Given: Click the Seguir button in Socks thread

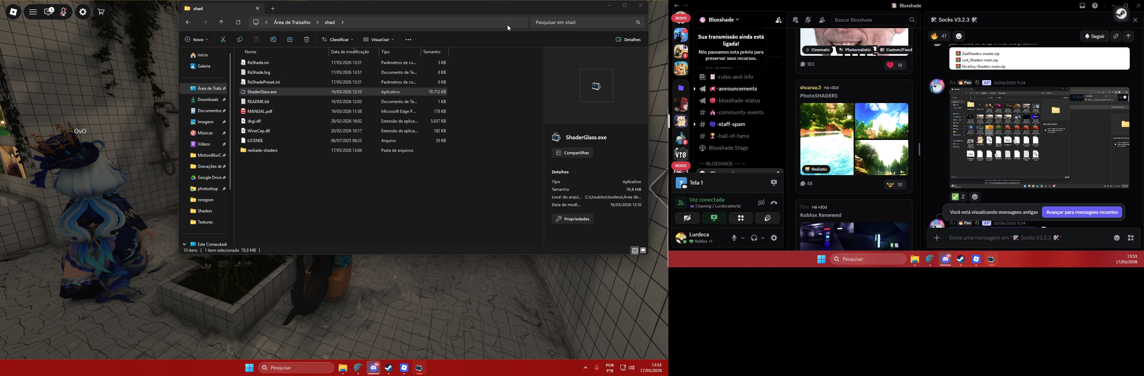Looking at the screenshot, I should point(1094,37).
